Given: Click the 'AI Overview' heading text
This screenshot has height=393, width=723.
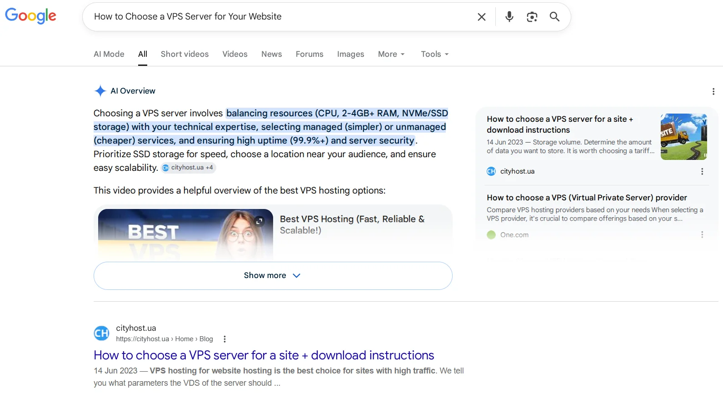Looking at the screenshot, I should click(133, 91).
